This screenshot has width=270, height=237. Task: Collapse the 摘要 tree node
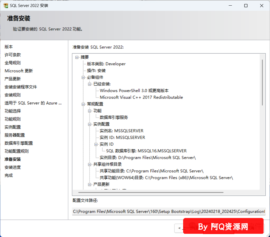click(77, 57)
